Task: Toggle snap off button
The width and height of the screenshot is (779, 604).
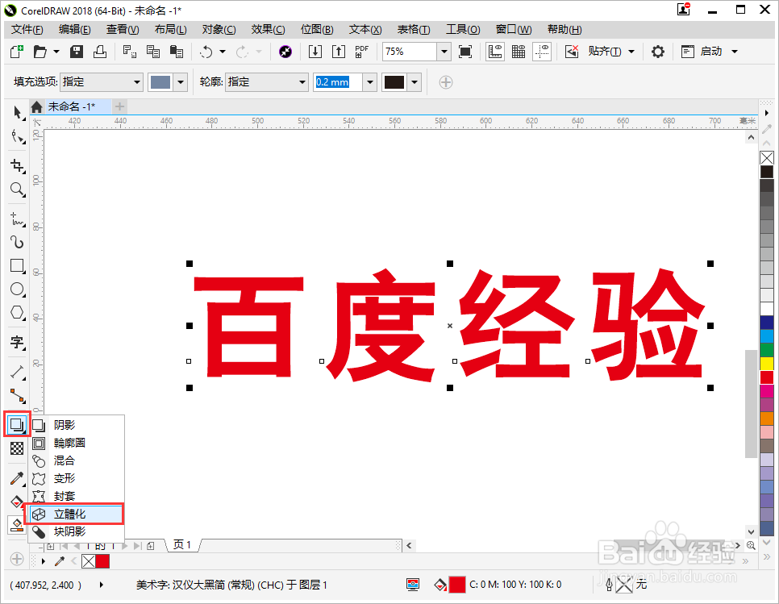Action: pos(572,51)
